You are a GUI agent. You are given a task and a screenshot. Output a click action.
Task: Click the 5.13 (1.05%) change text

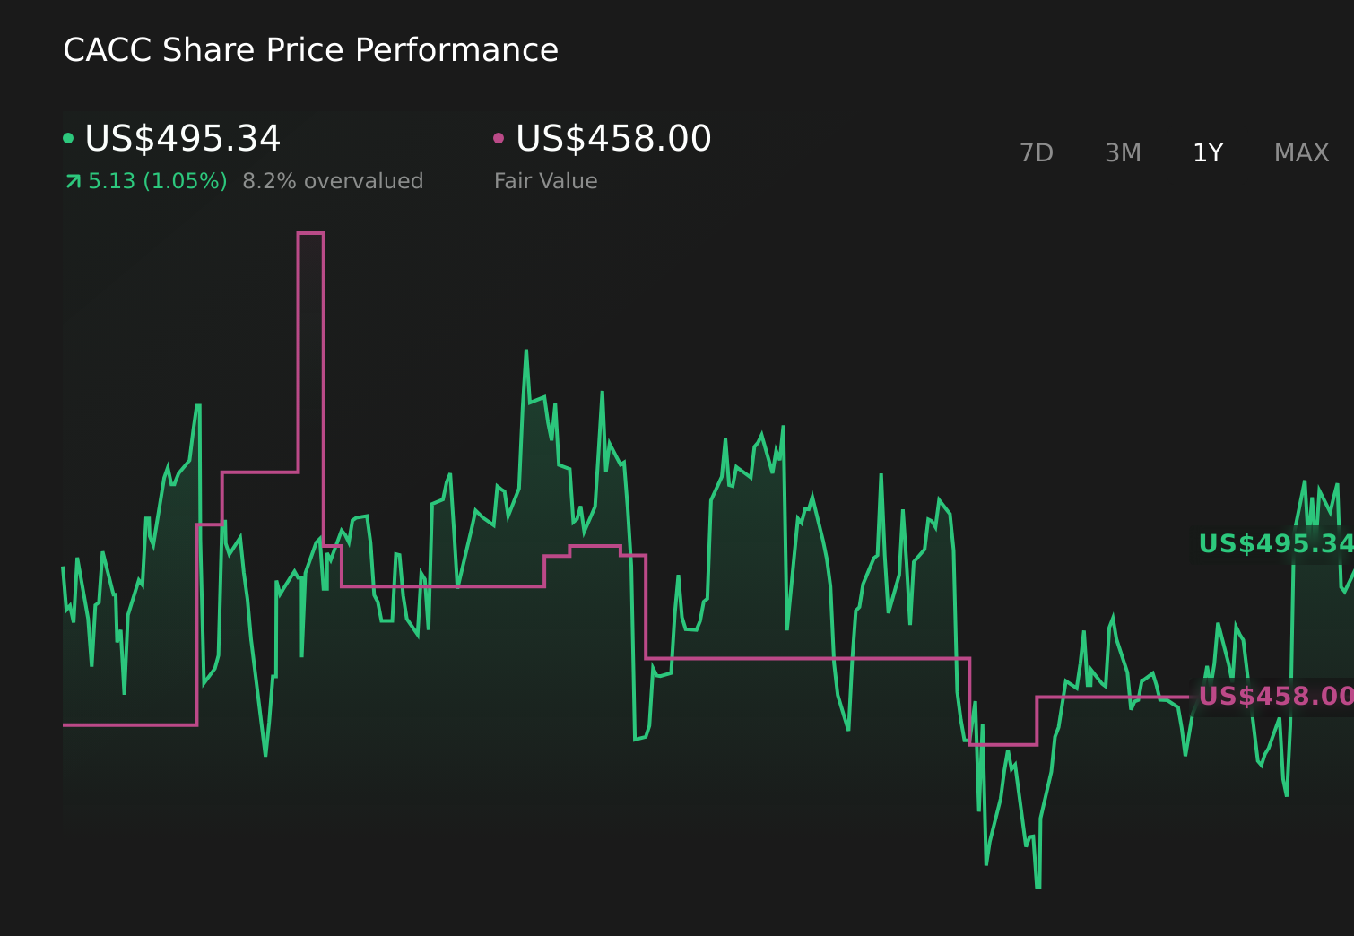[x=158, y=180]
